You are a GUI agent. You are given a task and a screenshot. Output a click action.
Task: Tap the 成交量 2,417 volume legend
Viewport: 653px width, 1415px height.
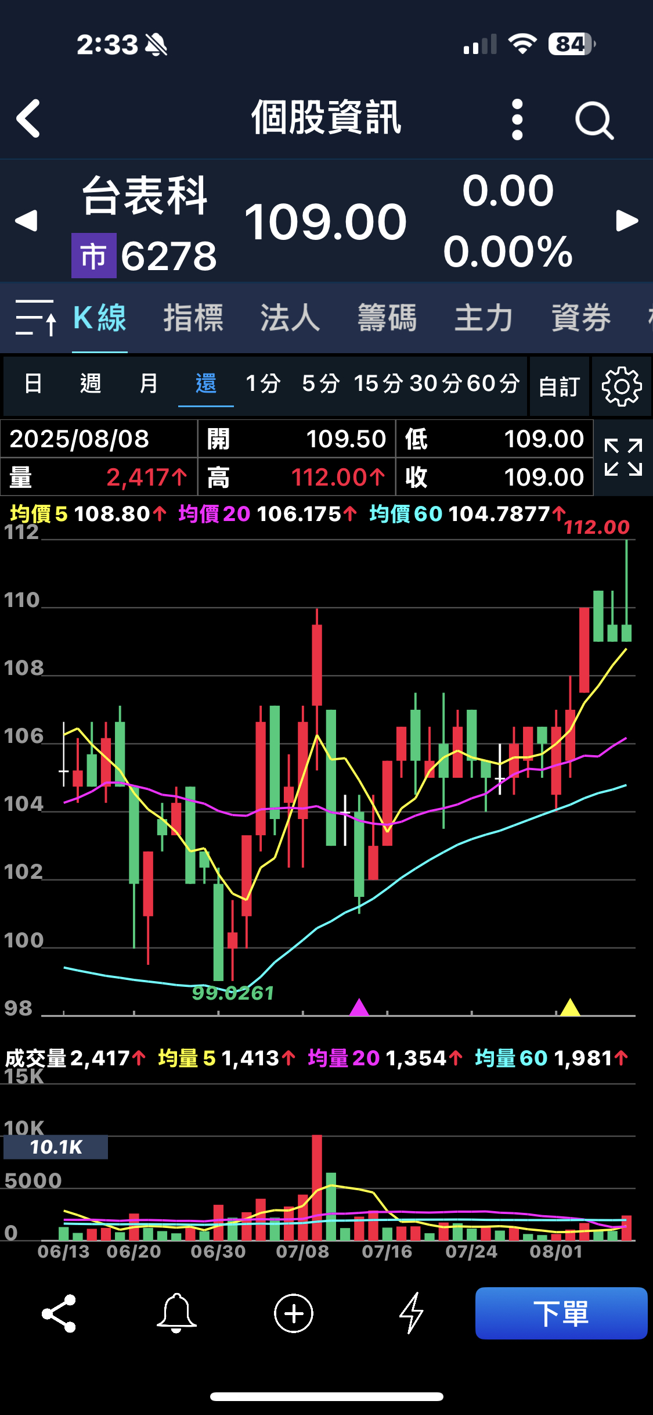click(x=75, y=1058)
